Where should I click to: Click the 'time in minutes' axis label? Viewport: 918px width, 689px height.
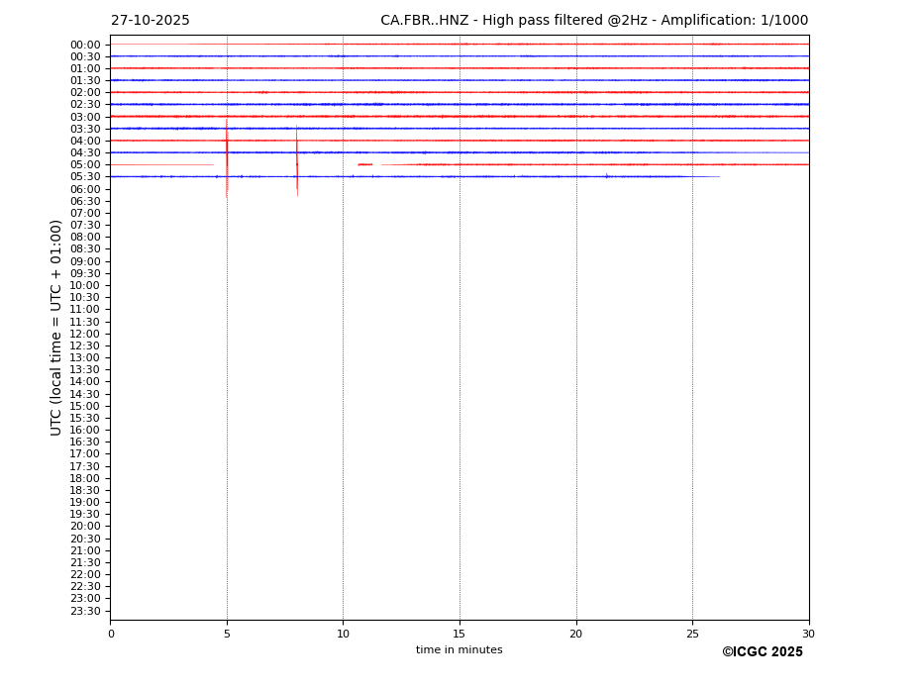[459, 650]
